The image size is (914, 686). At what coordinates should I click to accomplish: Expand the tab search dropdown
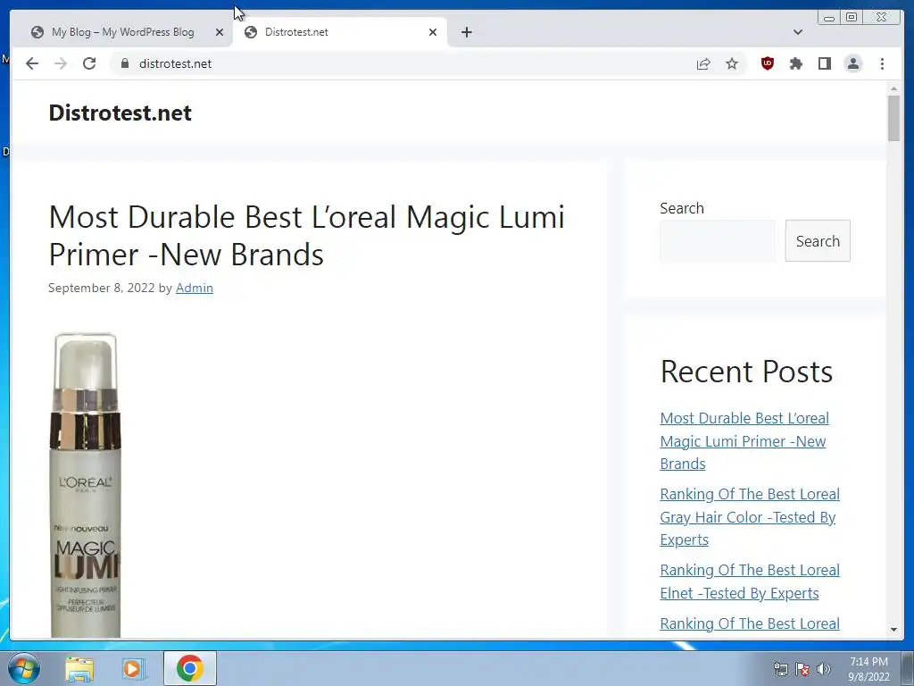pyautogui.click(x=798, y=32)
